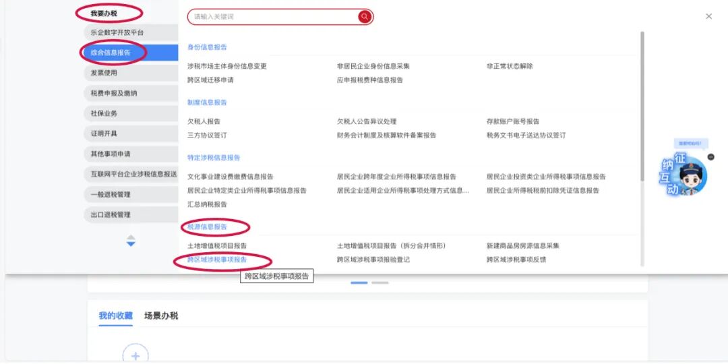Click 涉税市场主体身份信息变更 link
The height and width of the screenshot is (364, 728).
[x=227, y=66]
